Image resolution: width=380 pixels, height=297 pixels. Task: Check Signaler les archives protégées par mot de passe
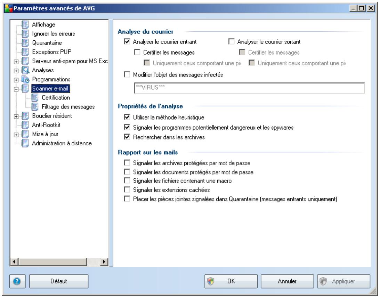[x=127, y=162]
